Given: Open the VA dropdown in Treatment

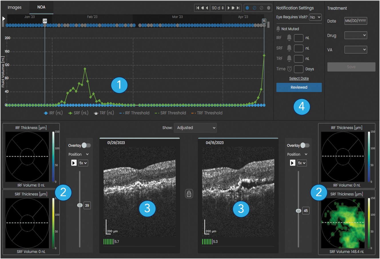Looking at the screenshot, I should click(x=356, y=50).
